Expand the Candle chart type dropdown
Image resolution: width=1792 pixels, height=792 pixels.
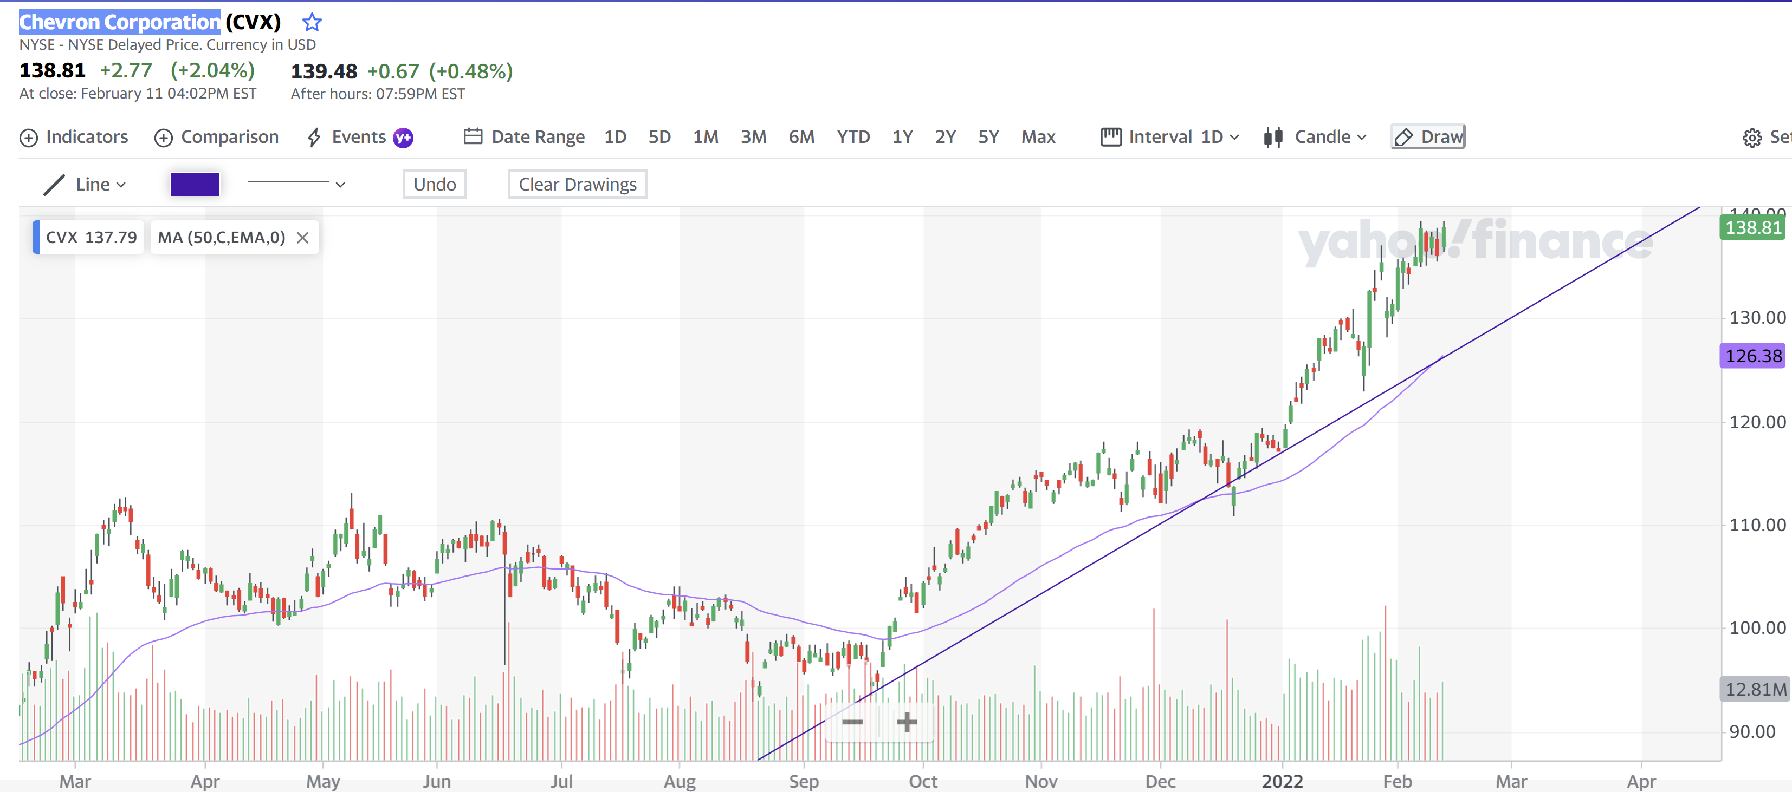click(x=1315, y=137)
